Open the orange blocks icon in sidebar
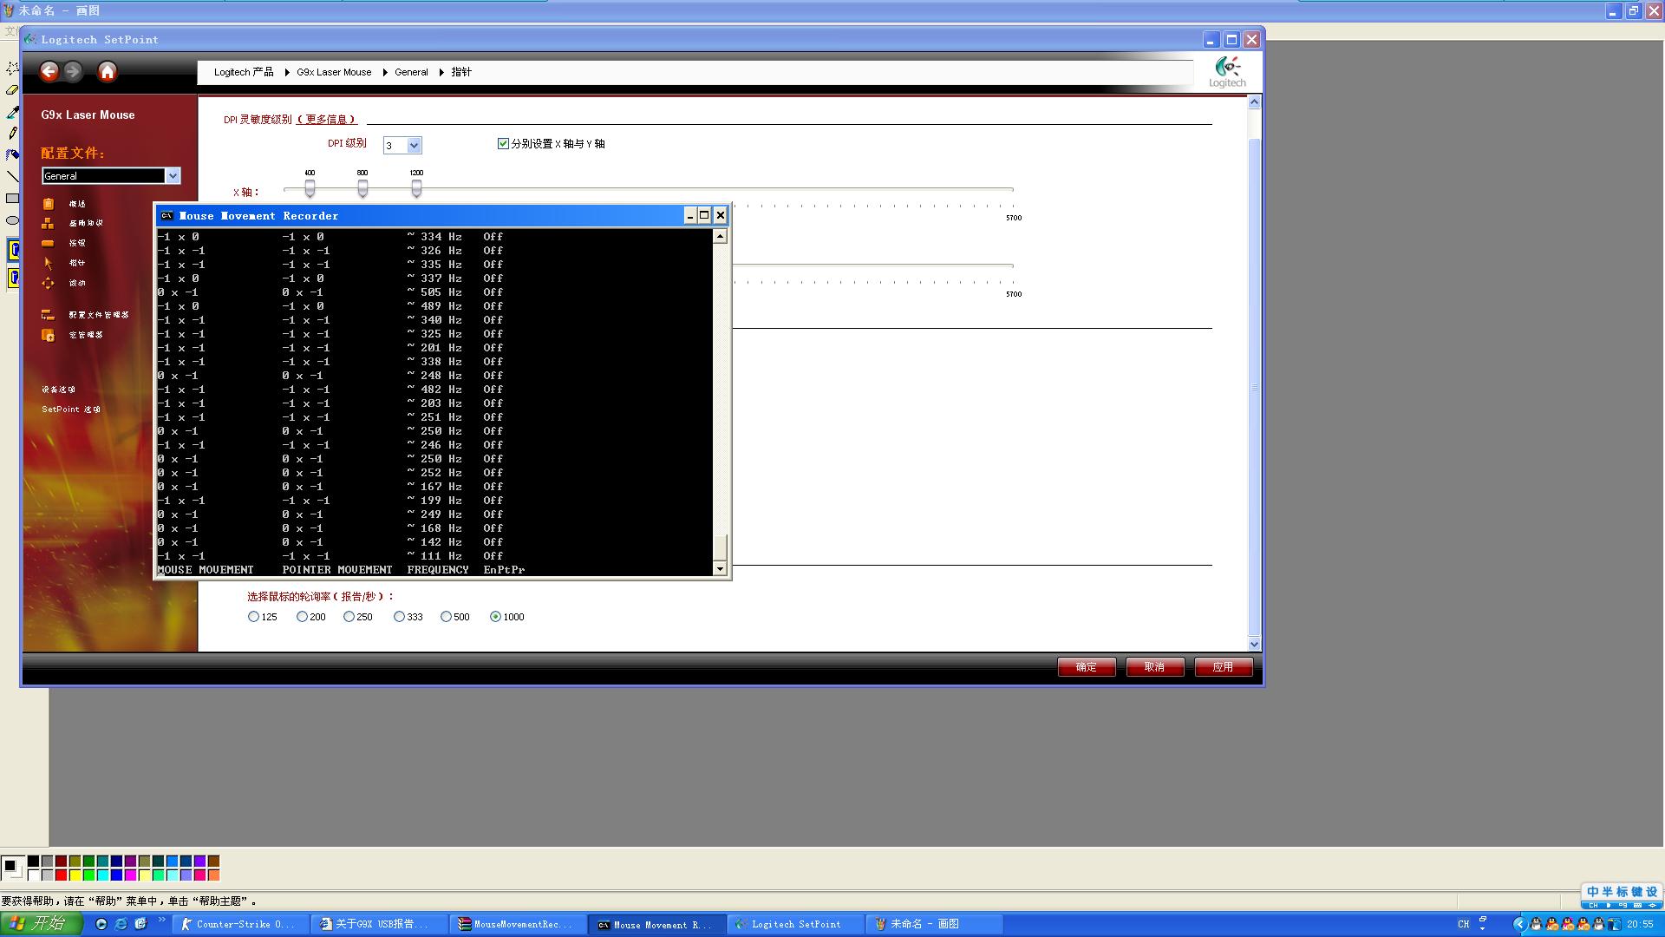 coord(49,224)
